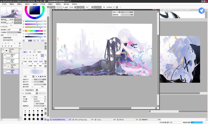Image resolution: width=208 pixels, height=124 pixels.
Task: Show hidden layer 图层7
Action: 5,60
